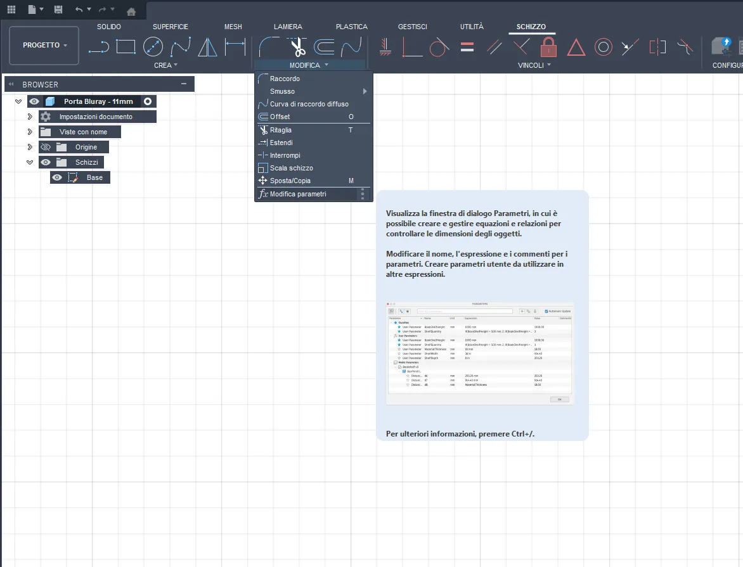This screenshot has height=567, width=743.
Task: Apply Equal constraint icon
Action: tap(467, 47)
